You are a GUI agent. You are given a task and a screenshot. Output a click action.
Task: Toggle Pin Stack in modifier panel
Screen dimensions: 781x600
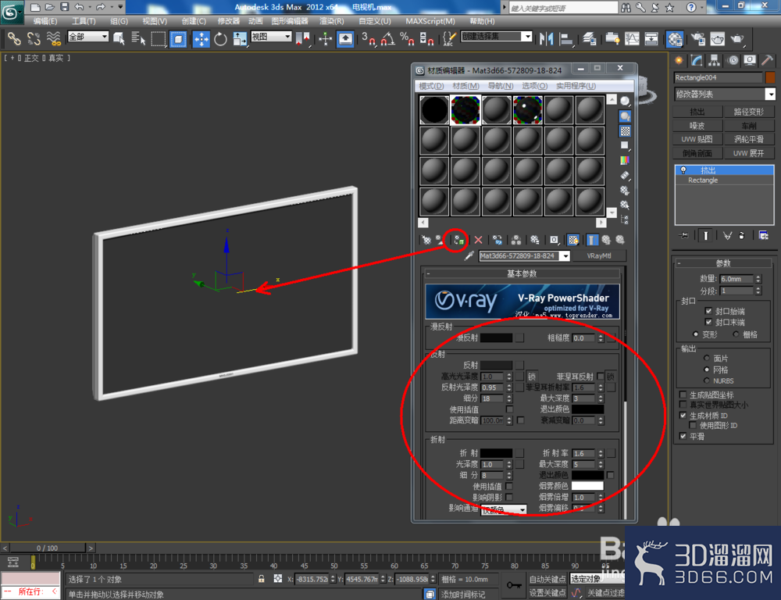[x=684, y=235]
